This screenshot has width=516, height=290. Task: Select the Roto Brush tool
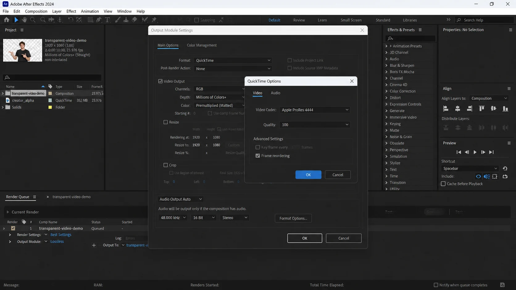click(x=144, y=20)
